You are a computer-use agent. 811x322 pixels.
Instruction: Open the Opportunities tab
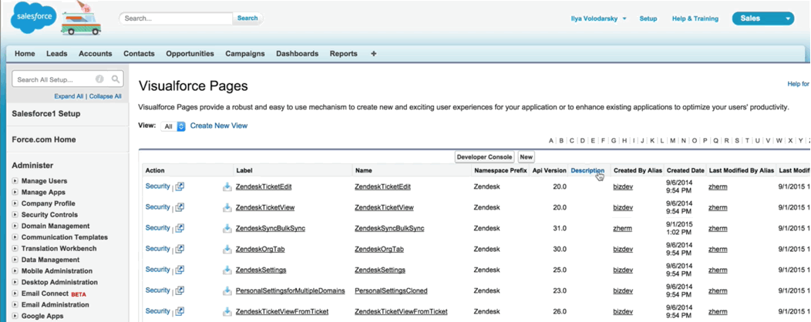pyautogui.click(x=190, y=53)
